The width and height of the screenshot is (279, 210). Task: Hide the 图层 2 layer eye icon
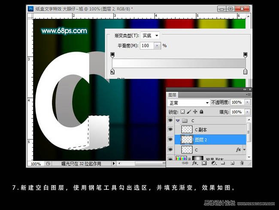point(170,139)
